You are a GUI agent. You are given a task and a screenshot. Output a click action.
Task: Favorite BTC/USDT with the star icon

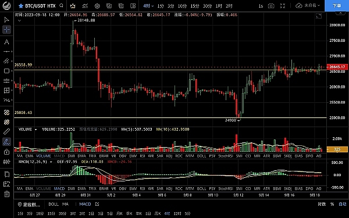[x=21, y=6]
